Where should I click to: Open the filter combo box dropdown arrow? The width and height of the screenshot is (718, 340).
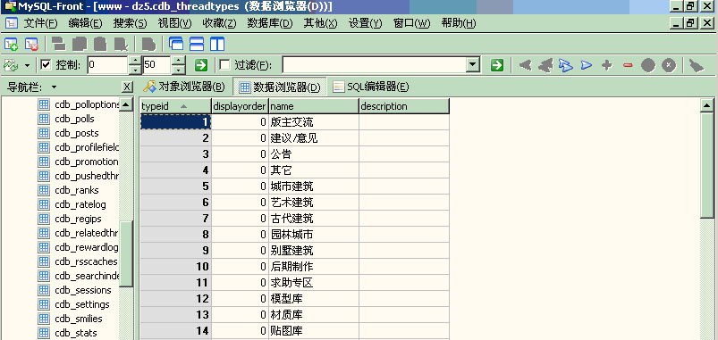click(x=473, y=65)
